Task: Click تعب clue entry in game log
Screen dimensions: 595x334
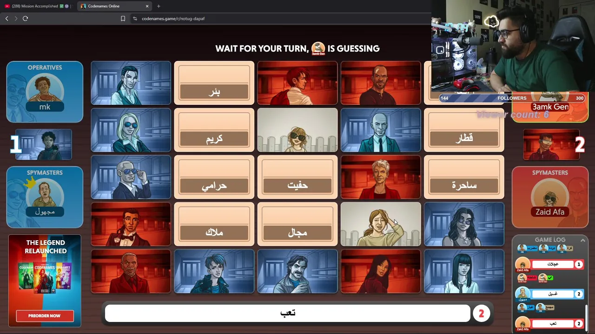Action: (553, 323)
